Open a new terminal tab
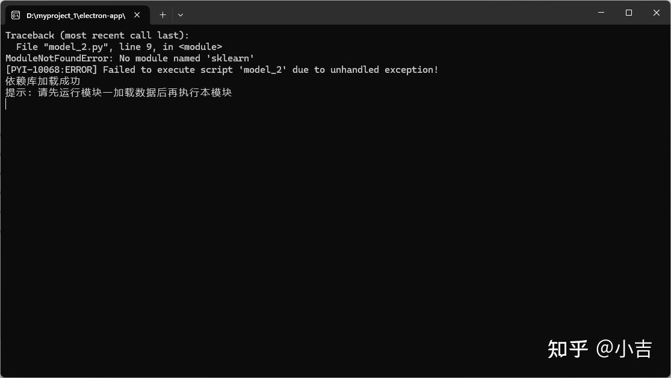The image size is (671, 378). (x=162, y=14)
